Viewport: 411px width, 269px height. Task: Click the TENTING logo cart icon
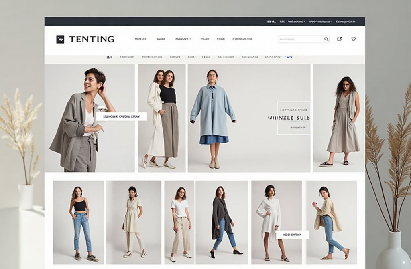click(x=60, y=40)
